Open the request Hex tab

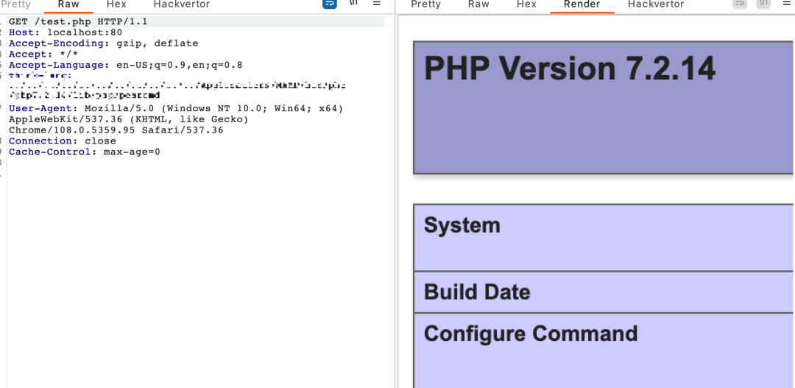tap(116, 4)
